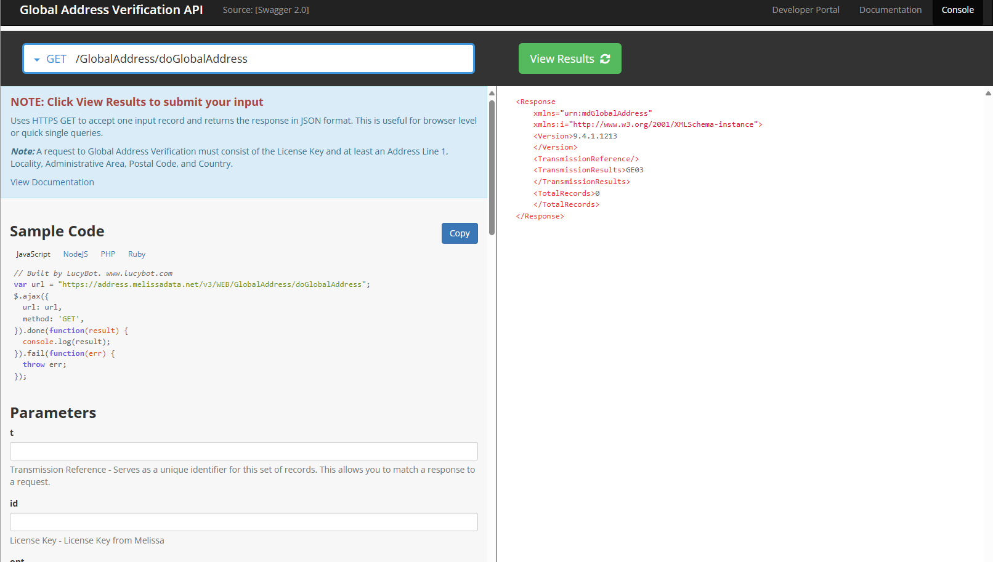Click the License Key description text
The image size is (993, 562).
87,540
